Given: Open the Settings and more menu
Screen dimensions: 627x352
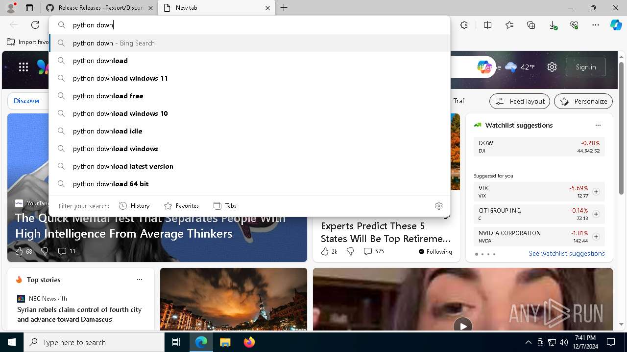Looking at the screenshot, I should (x=596, y=25).
